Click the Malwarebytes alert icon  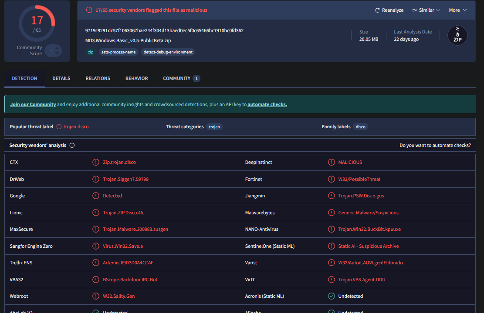click(x=331, y=213)
